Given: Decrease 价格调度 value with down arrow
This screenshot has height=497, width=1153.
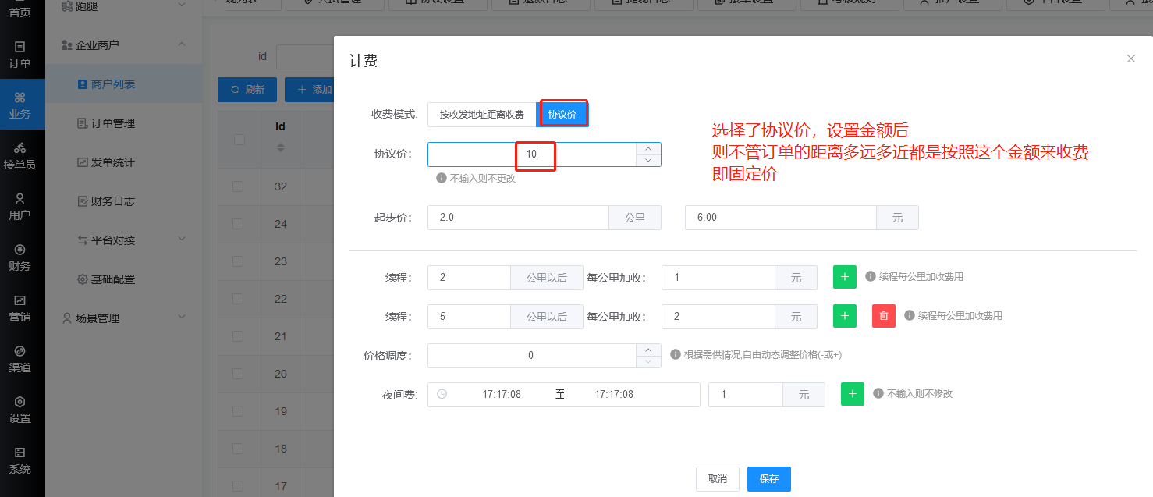Looking at the screenshot, I should 648,361.
